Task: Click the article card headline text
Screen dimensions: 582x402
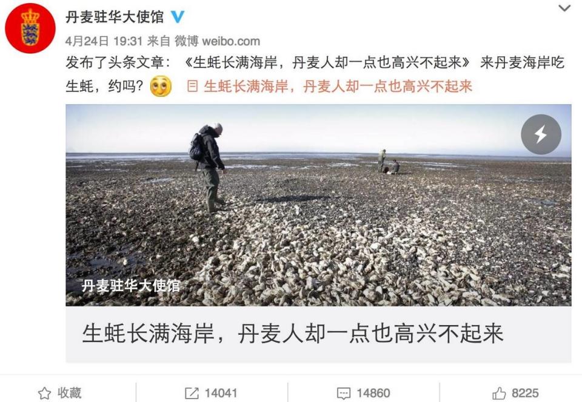Action: (x=292, y=333)
